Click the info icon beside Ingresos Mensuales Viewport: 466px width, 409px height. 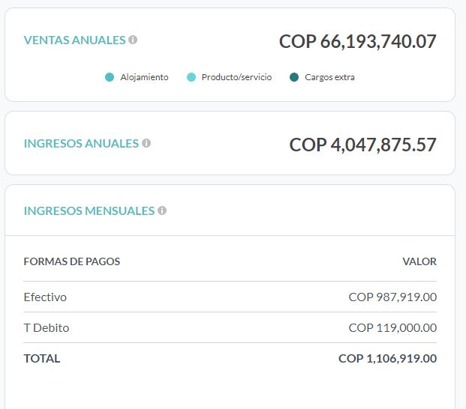pyautogui.click(x=162, y=210)
